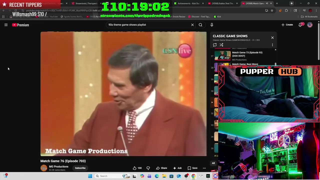The image size is (320, 180).
Task: Open Microsoft Edge on taskbar
Action: [x=157, y=176]
